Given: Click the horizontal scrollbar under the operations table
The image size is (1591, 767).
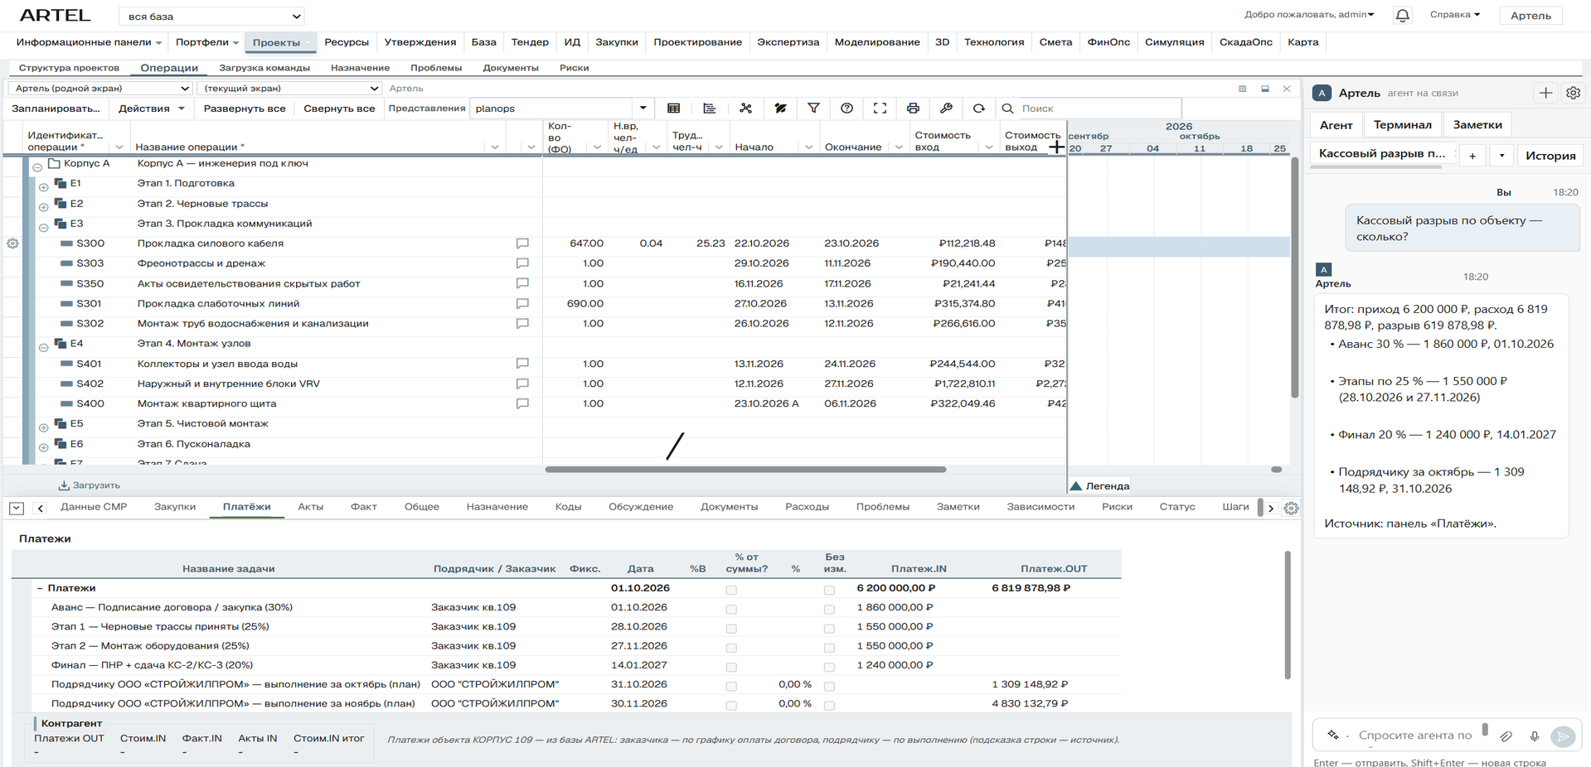Looking at the screenshot, I should pyautogui.click(x=745, y=470).
